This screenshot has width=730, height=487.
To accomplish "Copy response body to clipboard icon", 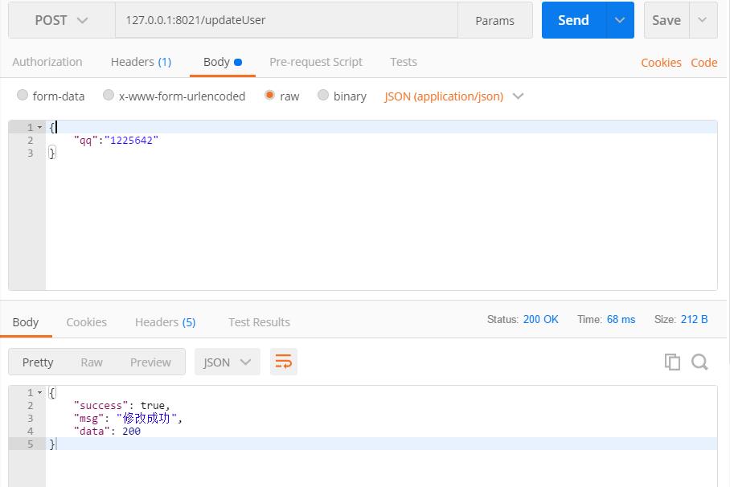I will [x=672, y=362].
